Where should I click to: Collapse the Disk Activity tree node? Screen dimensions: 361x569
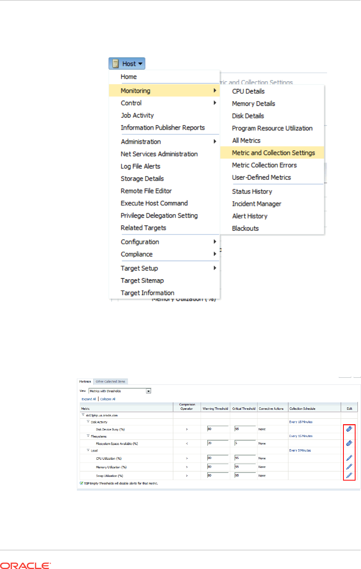pyautogui.click(x=88, y=421)
